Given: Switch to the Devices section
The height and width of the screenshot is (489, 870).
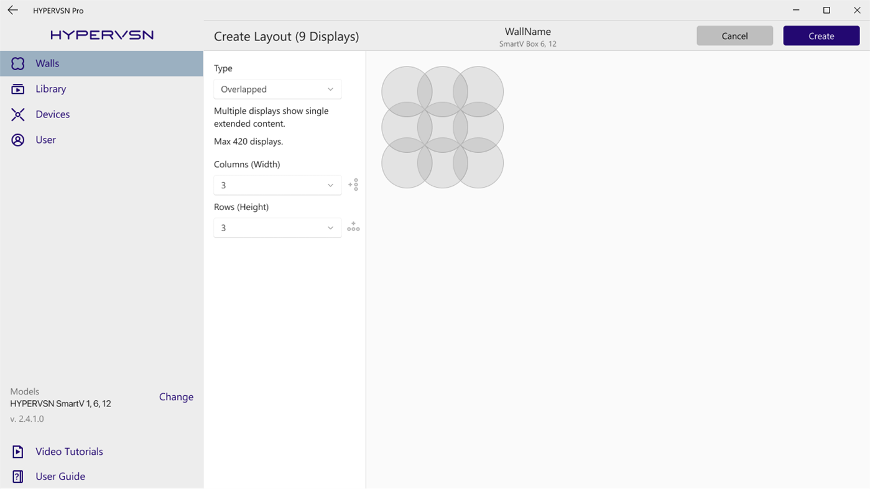Looking at the screenshot, I should [x=52, y=114].
